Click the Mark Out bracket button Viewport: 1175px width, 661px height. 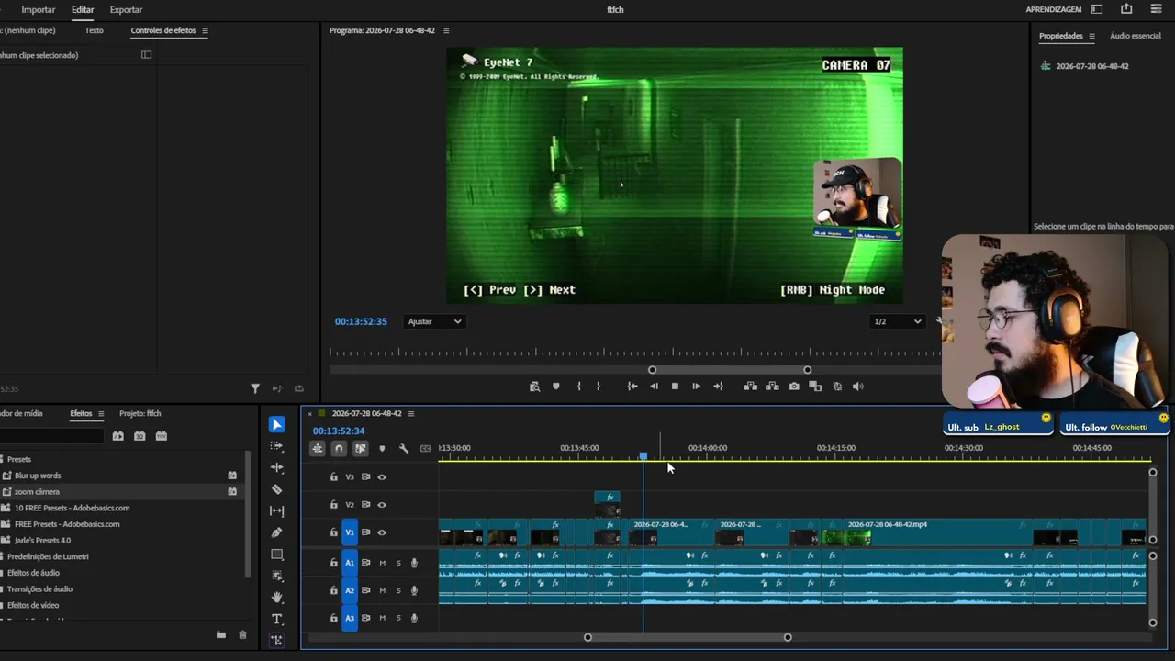(x=599, y=387)
